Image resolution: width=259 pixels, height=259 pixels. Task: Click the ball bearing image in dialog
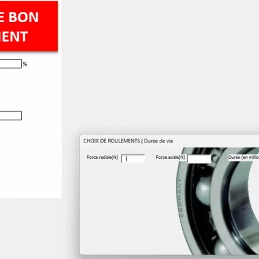(217, 201)
